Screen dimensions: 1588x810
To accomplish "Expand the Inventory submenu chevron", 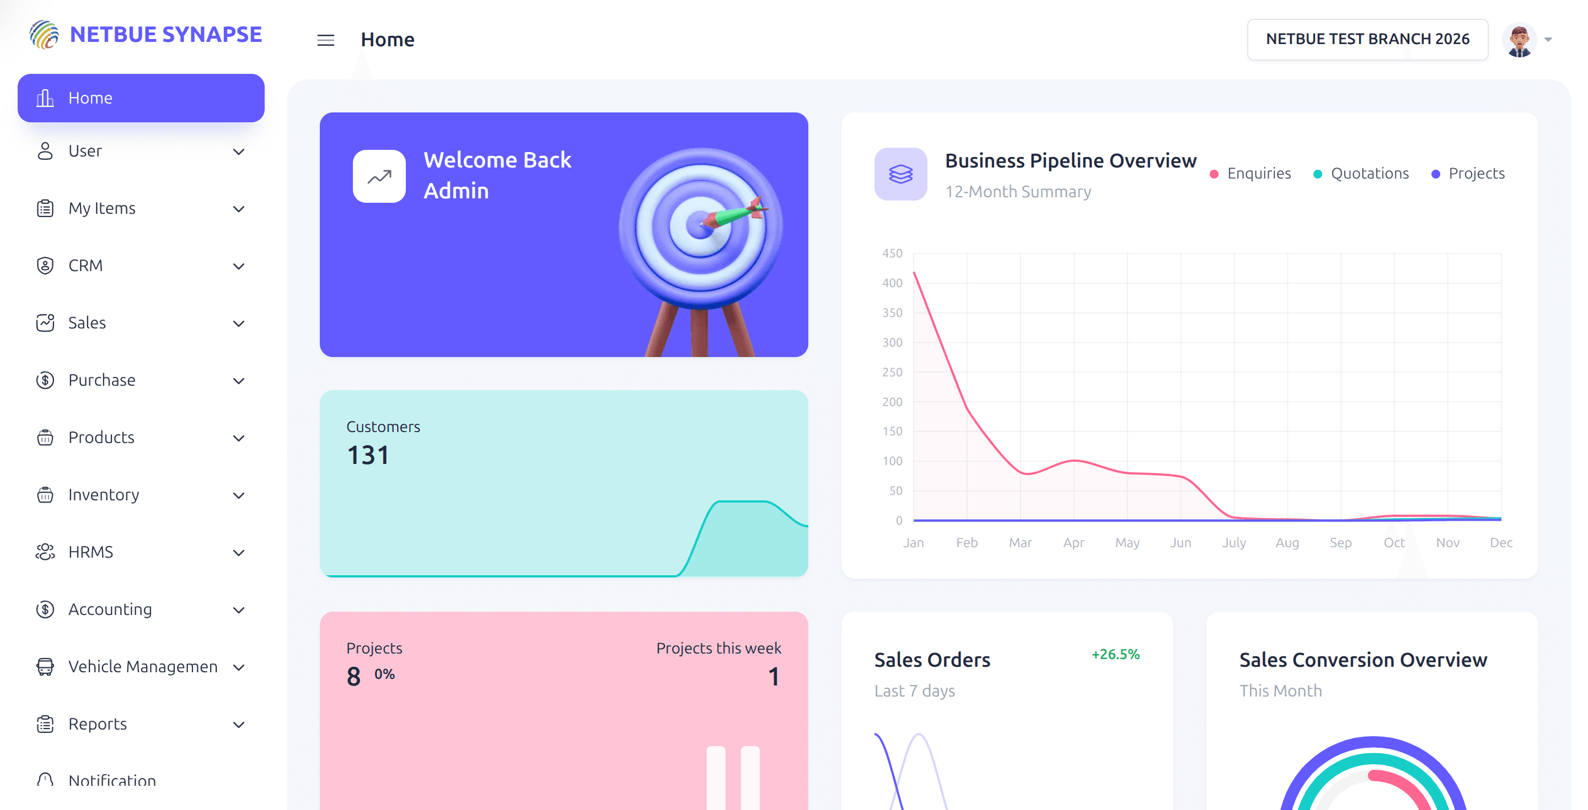I will (x=239, y=495).
